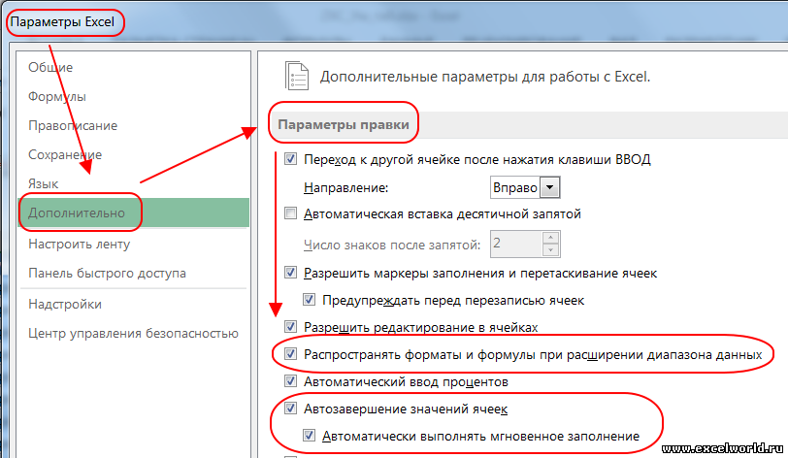Open the Надстройки category

coord(65,304)
